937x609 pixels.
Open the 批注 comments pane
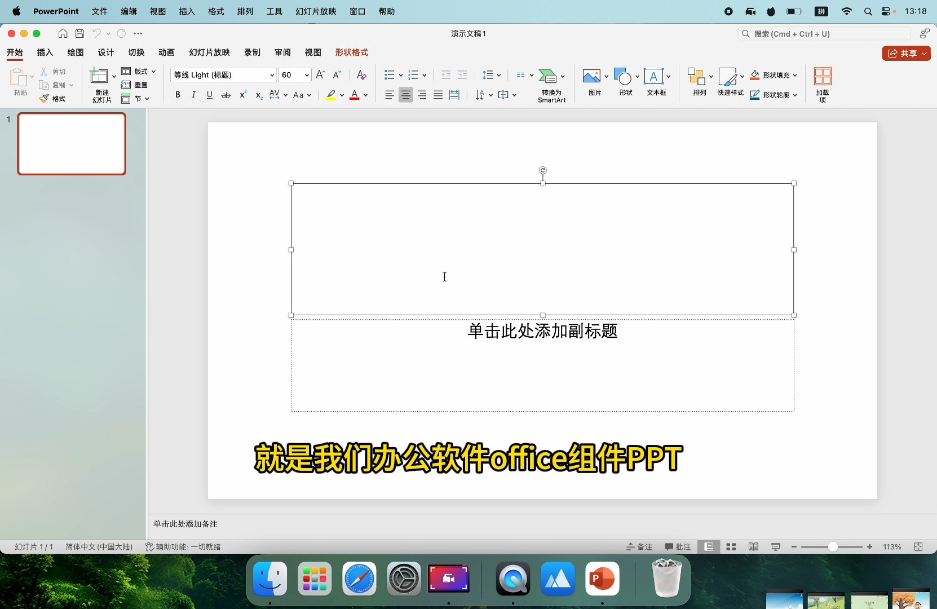(x=678, y=546)
